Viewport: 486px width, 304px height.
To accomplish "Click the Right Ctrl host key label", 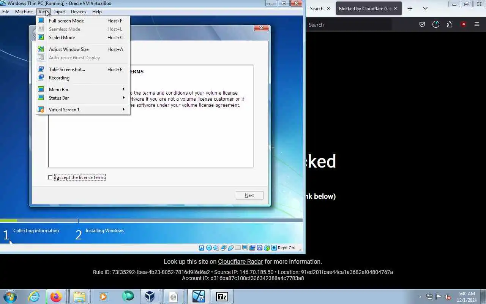I will (286, 248).
